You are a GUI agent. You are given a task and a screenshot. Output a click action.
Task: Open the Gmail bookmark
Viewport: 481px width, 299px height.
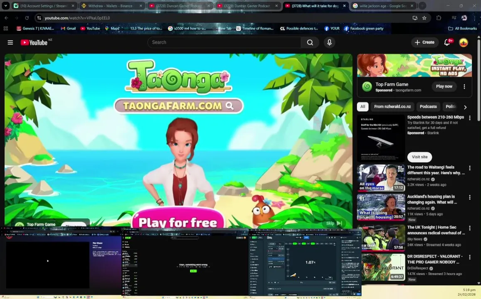tap(68, 29)
